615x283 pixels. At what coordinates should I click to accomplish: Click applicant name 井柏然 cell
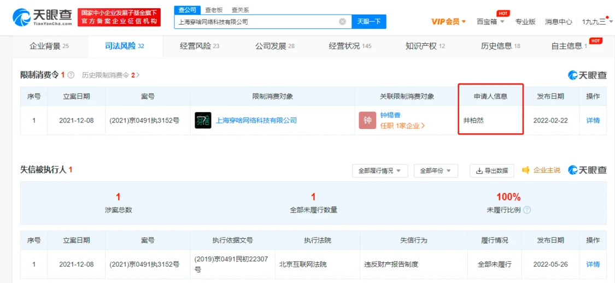pyautogui.click(x=473, y=120)
